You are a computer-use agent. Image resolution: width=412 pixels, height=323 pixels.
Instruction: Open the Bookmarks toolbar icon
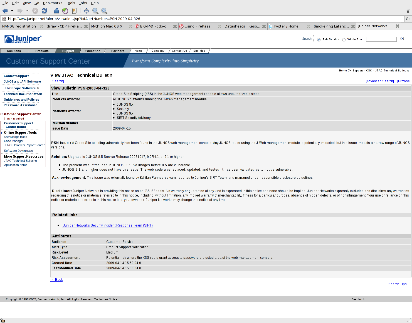[74, 11]
